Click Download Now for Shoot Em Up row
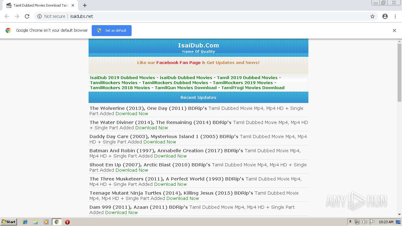Screen dimensions: 402x226 [x=132, y=170]
